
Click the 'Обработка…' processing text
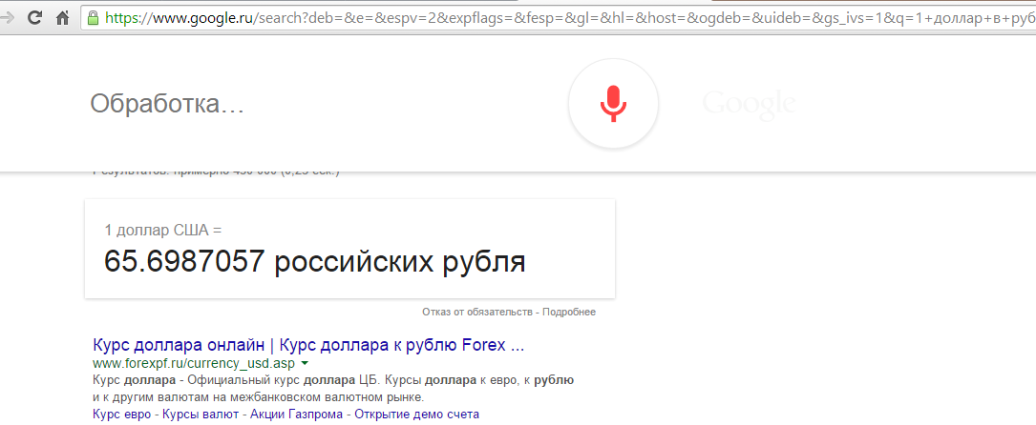167,104
